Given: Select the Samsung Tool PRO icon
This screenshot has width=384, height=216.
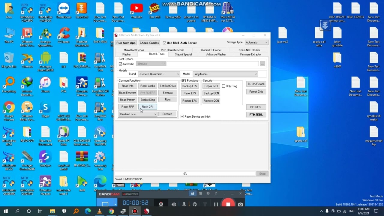Looking at the screenshot, I should tap(100, 136).
